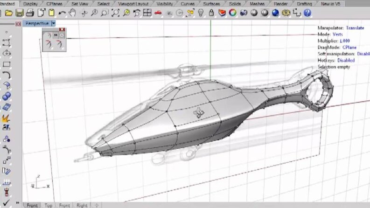Click the light bulb Hide Objects icon
The image size is (370, 208).
click(x=201, y=13)
